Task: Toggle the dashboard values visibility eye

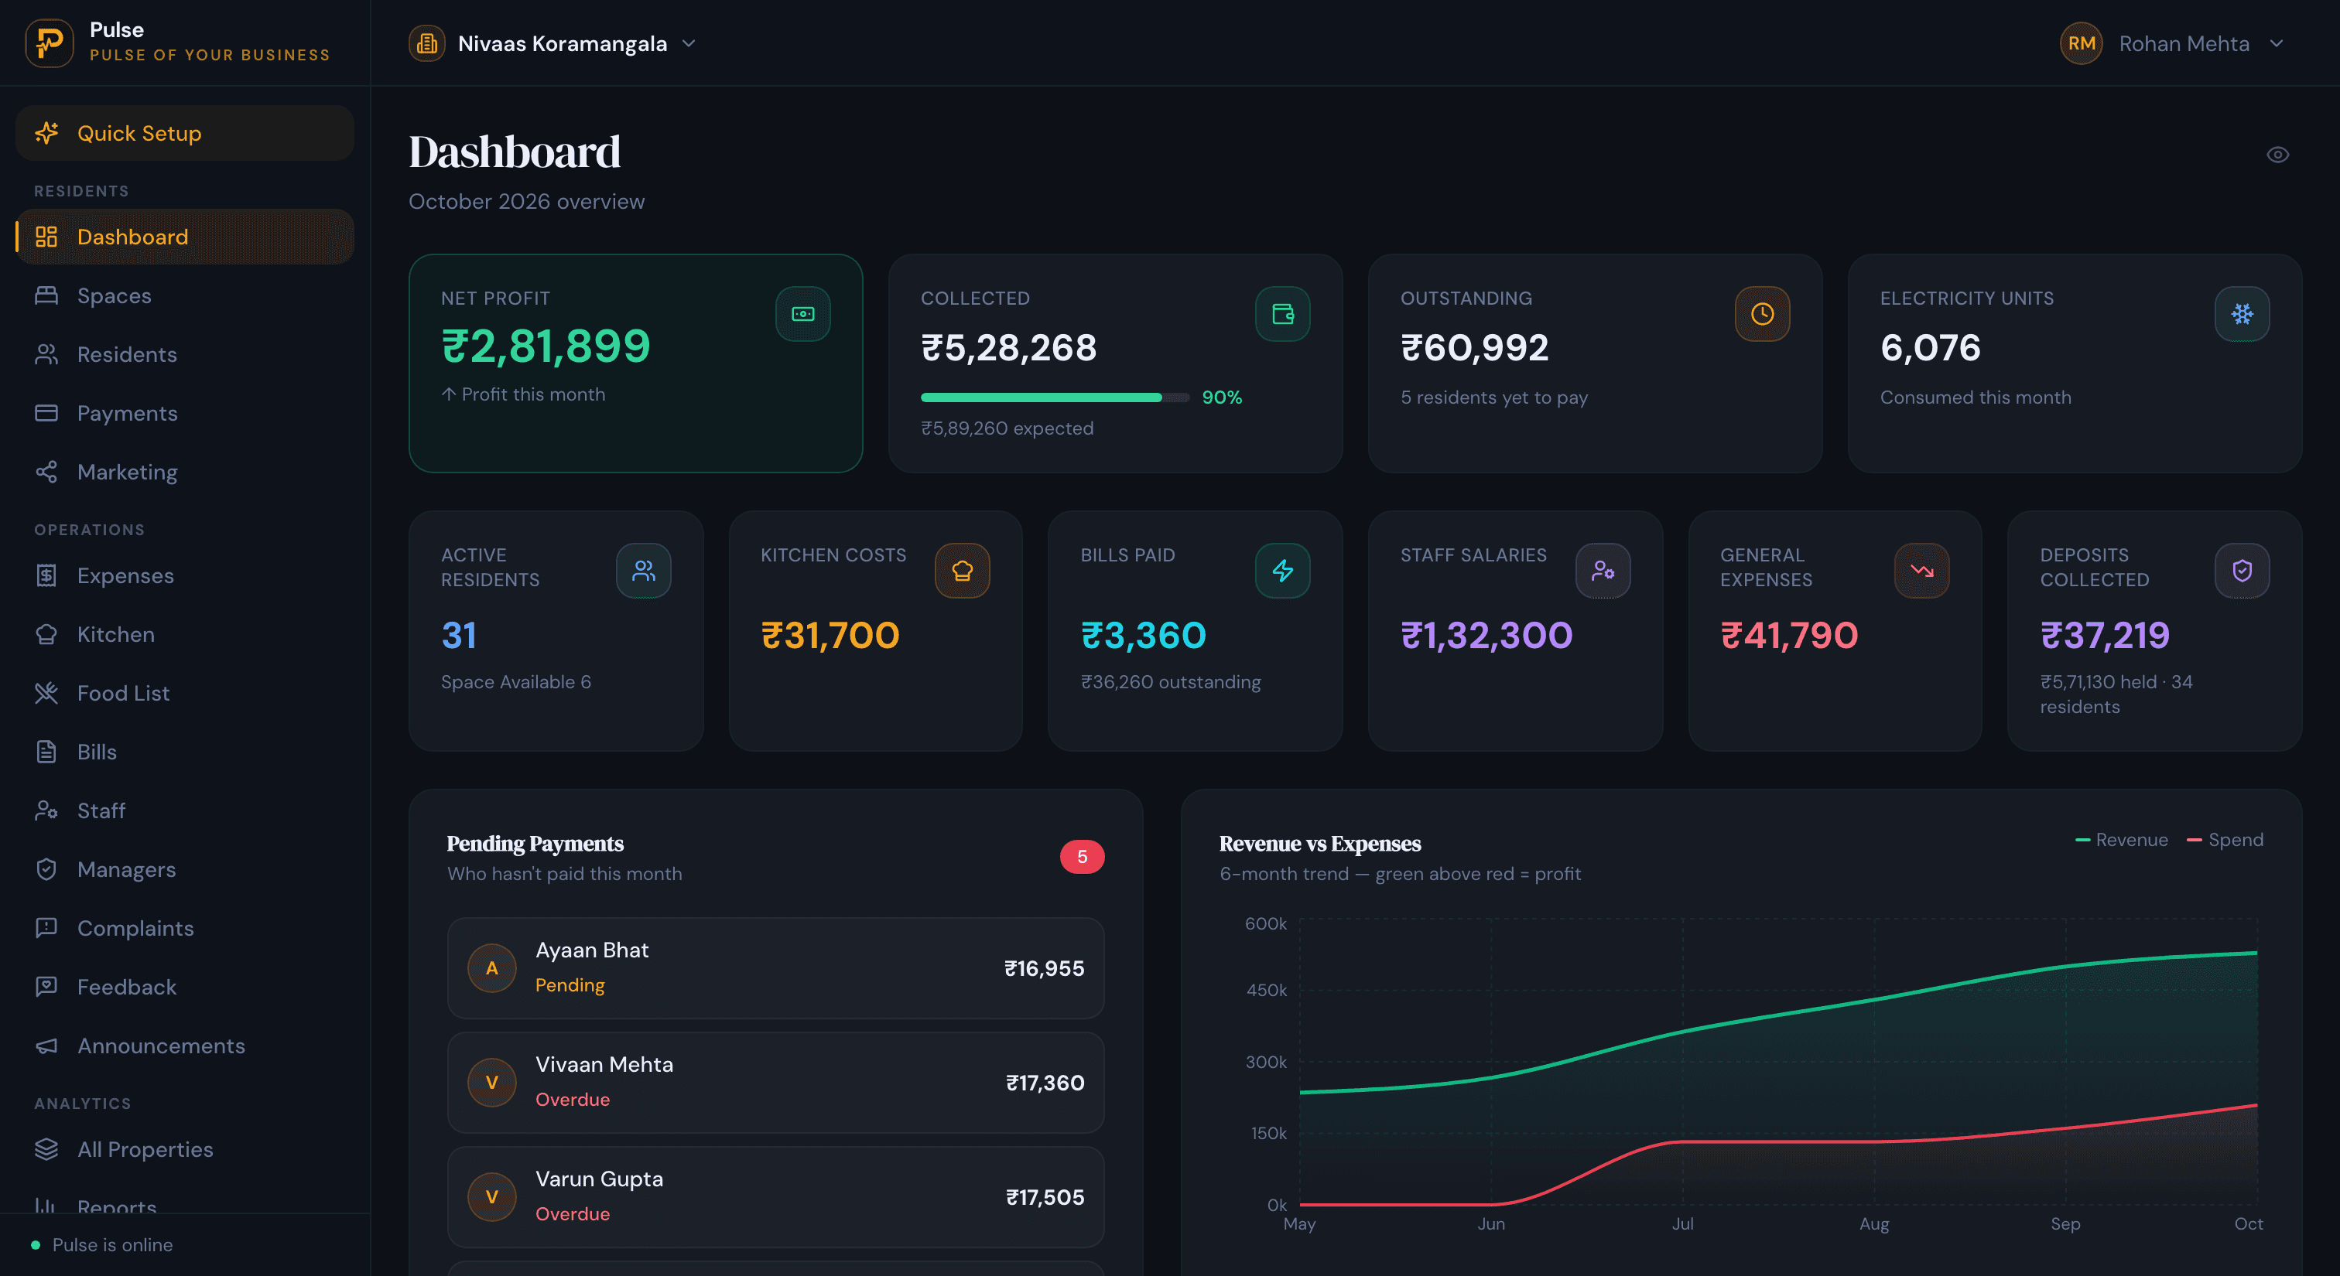Action: (2277, 155)
